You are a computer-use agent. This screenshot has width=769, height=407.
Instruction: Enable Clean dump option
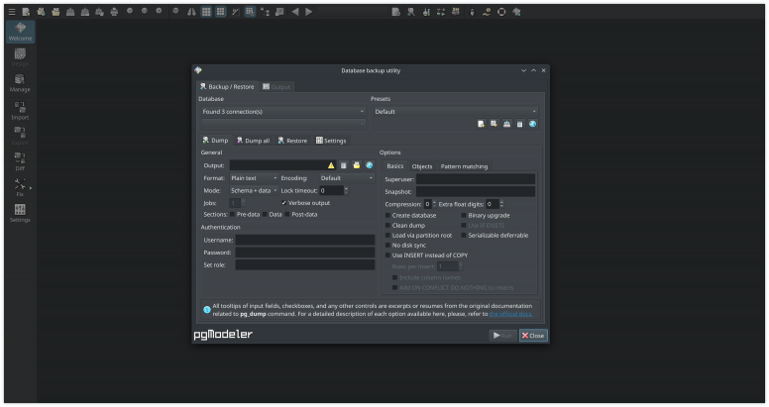point(387,225)
